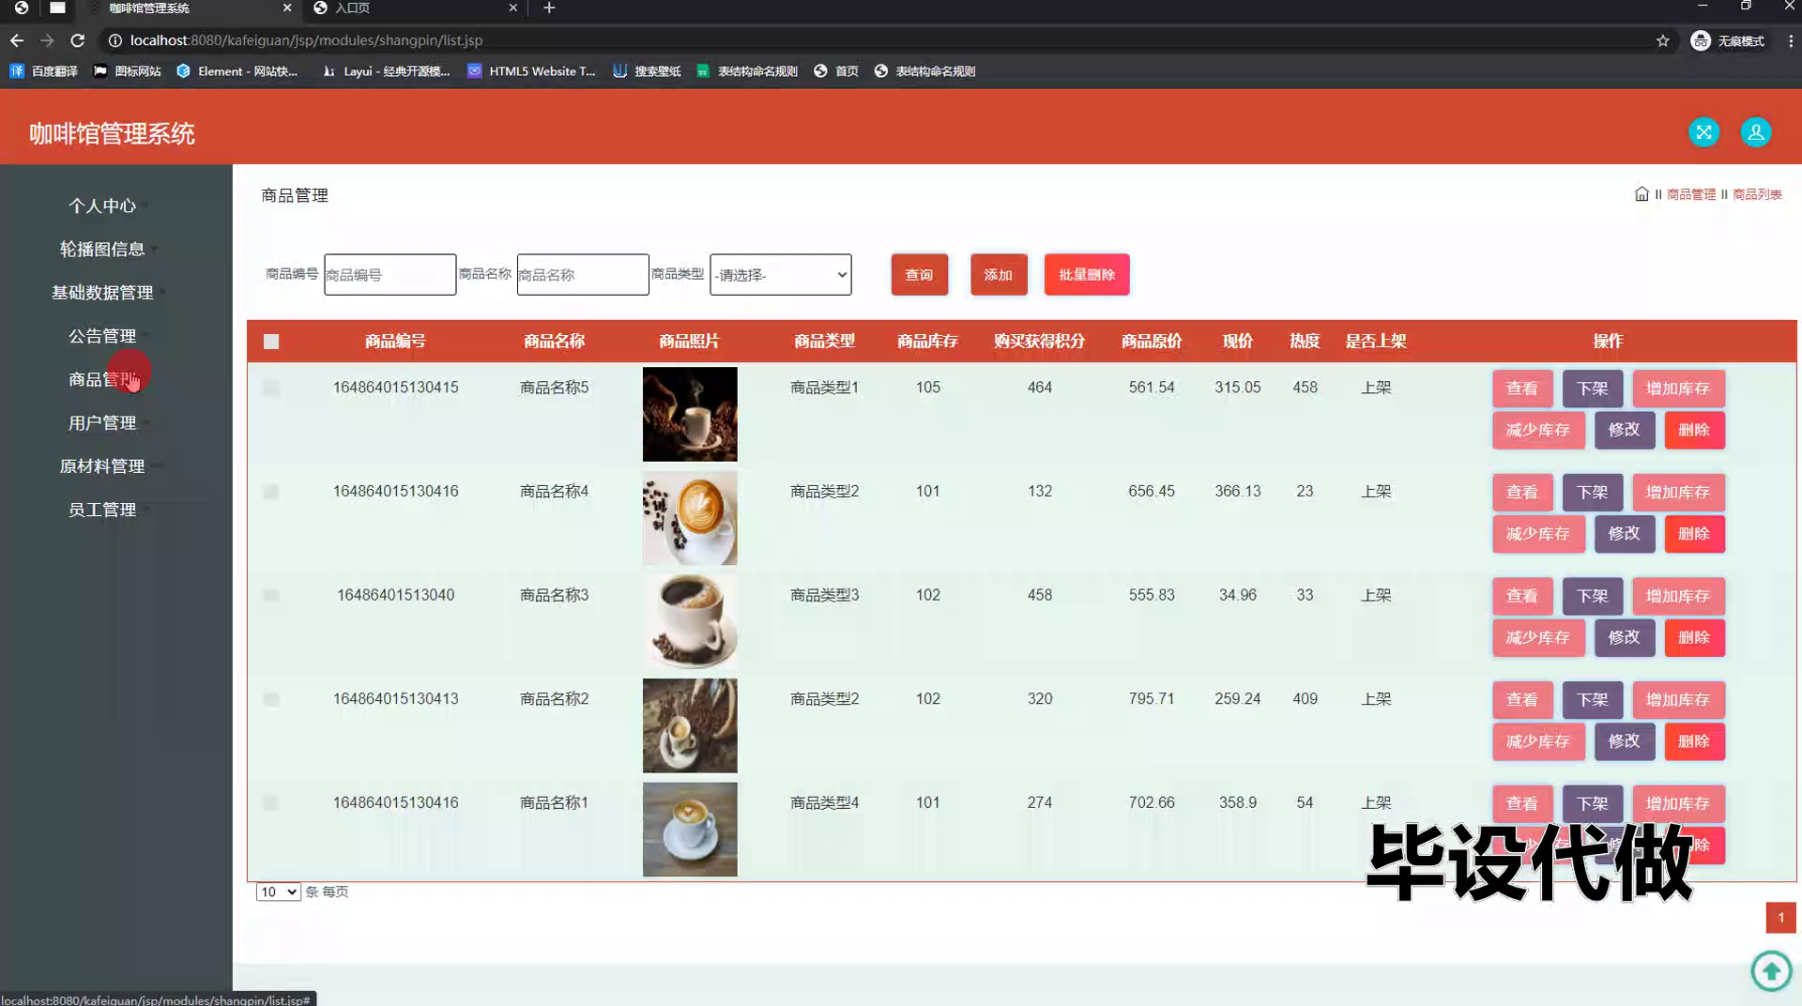
Task: Click 查看 for 商品名称2
Action: click(x=1522, y=700)
